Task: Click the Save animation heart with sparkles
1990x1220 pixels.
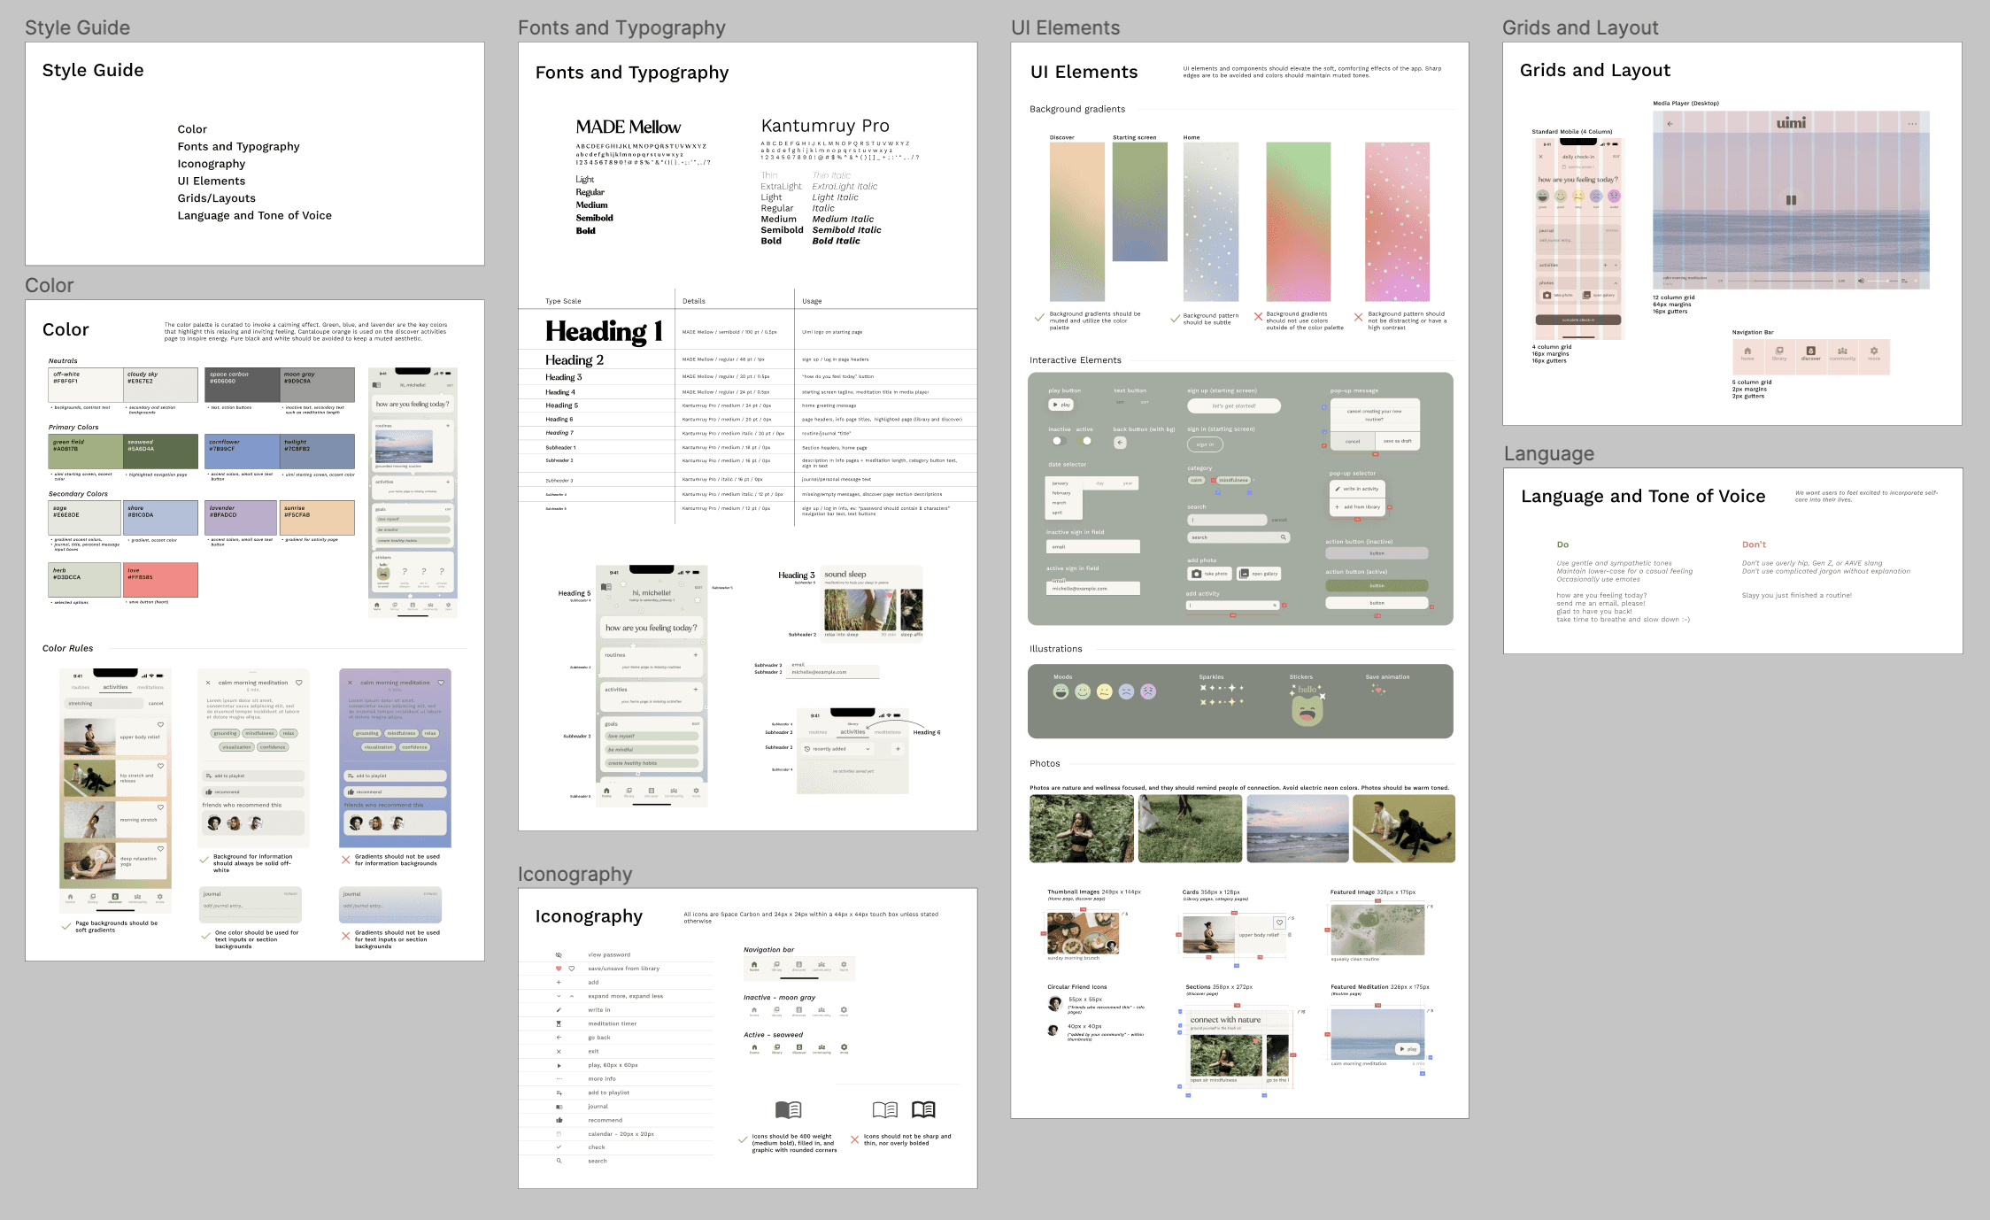Action: tap(1377, 689)
